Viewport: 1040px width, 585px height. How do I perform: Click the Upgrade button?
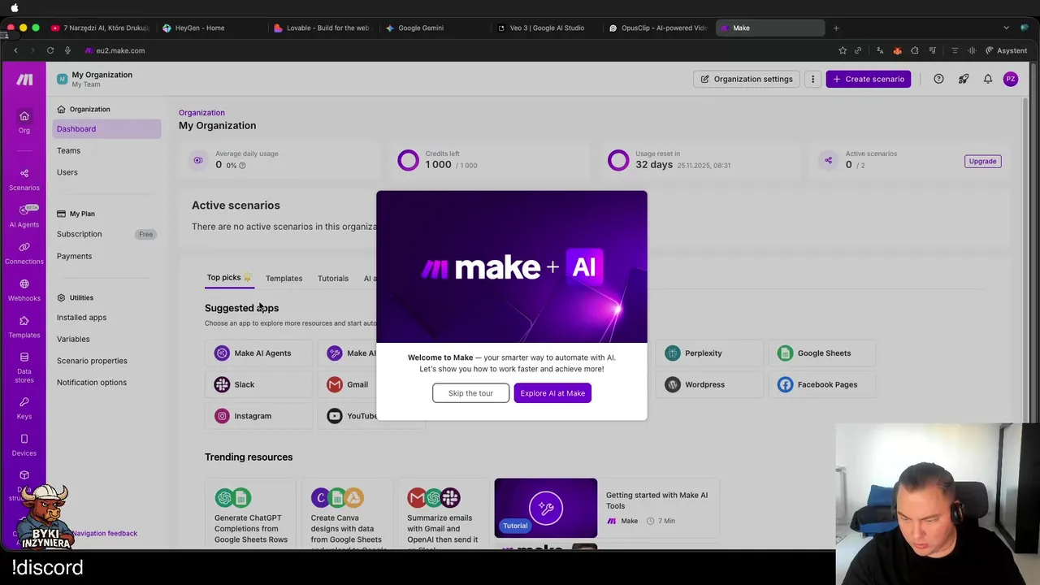click(x=982, y=161)
